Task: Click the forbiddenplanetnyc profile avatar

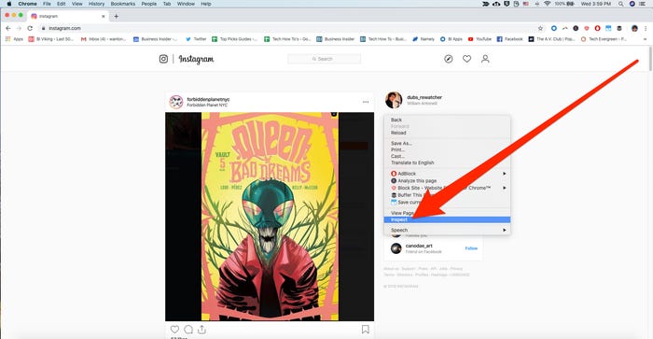Action: click(x=176, y=102)
